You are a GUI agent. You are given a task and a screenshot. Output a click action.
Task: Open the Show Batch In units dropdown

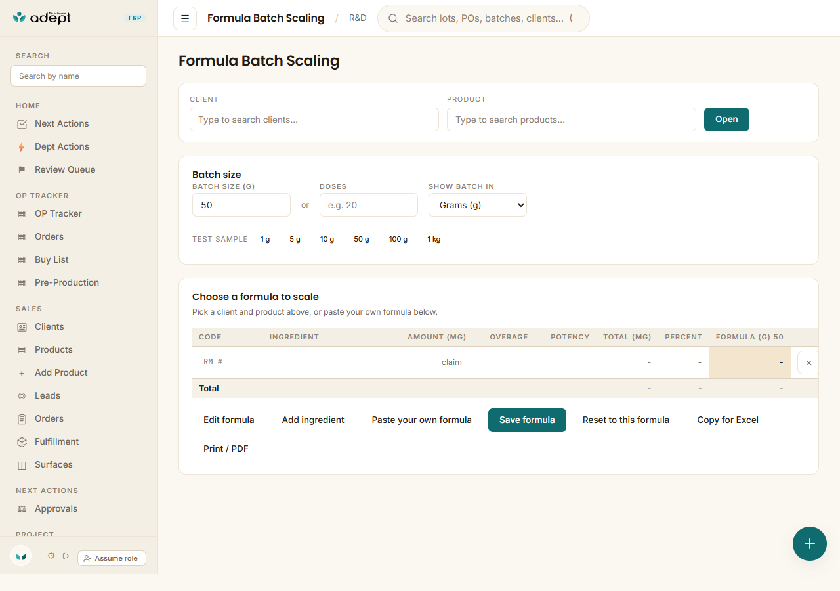(x=478, y=205)
